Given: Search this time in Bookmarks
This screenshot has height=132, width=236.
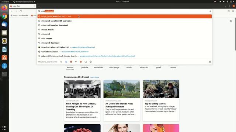Looking at the screenshot, I should tap(81, 62).
